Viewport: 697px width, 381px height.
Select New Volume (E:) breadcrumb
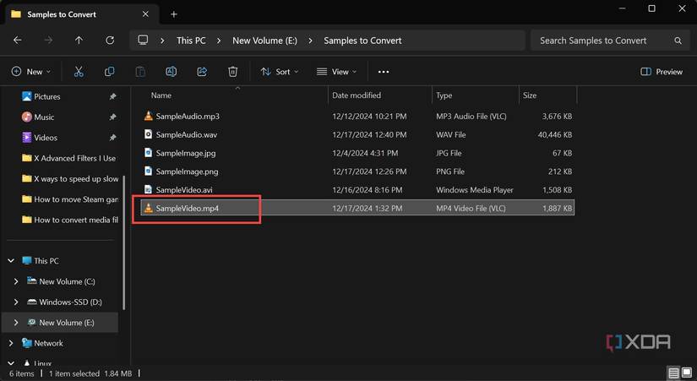click(264, 41)
